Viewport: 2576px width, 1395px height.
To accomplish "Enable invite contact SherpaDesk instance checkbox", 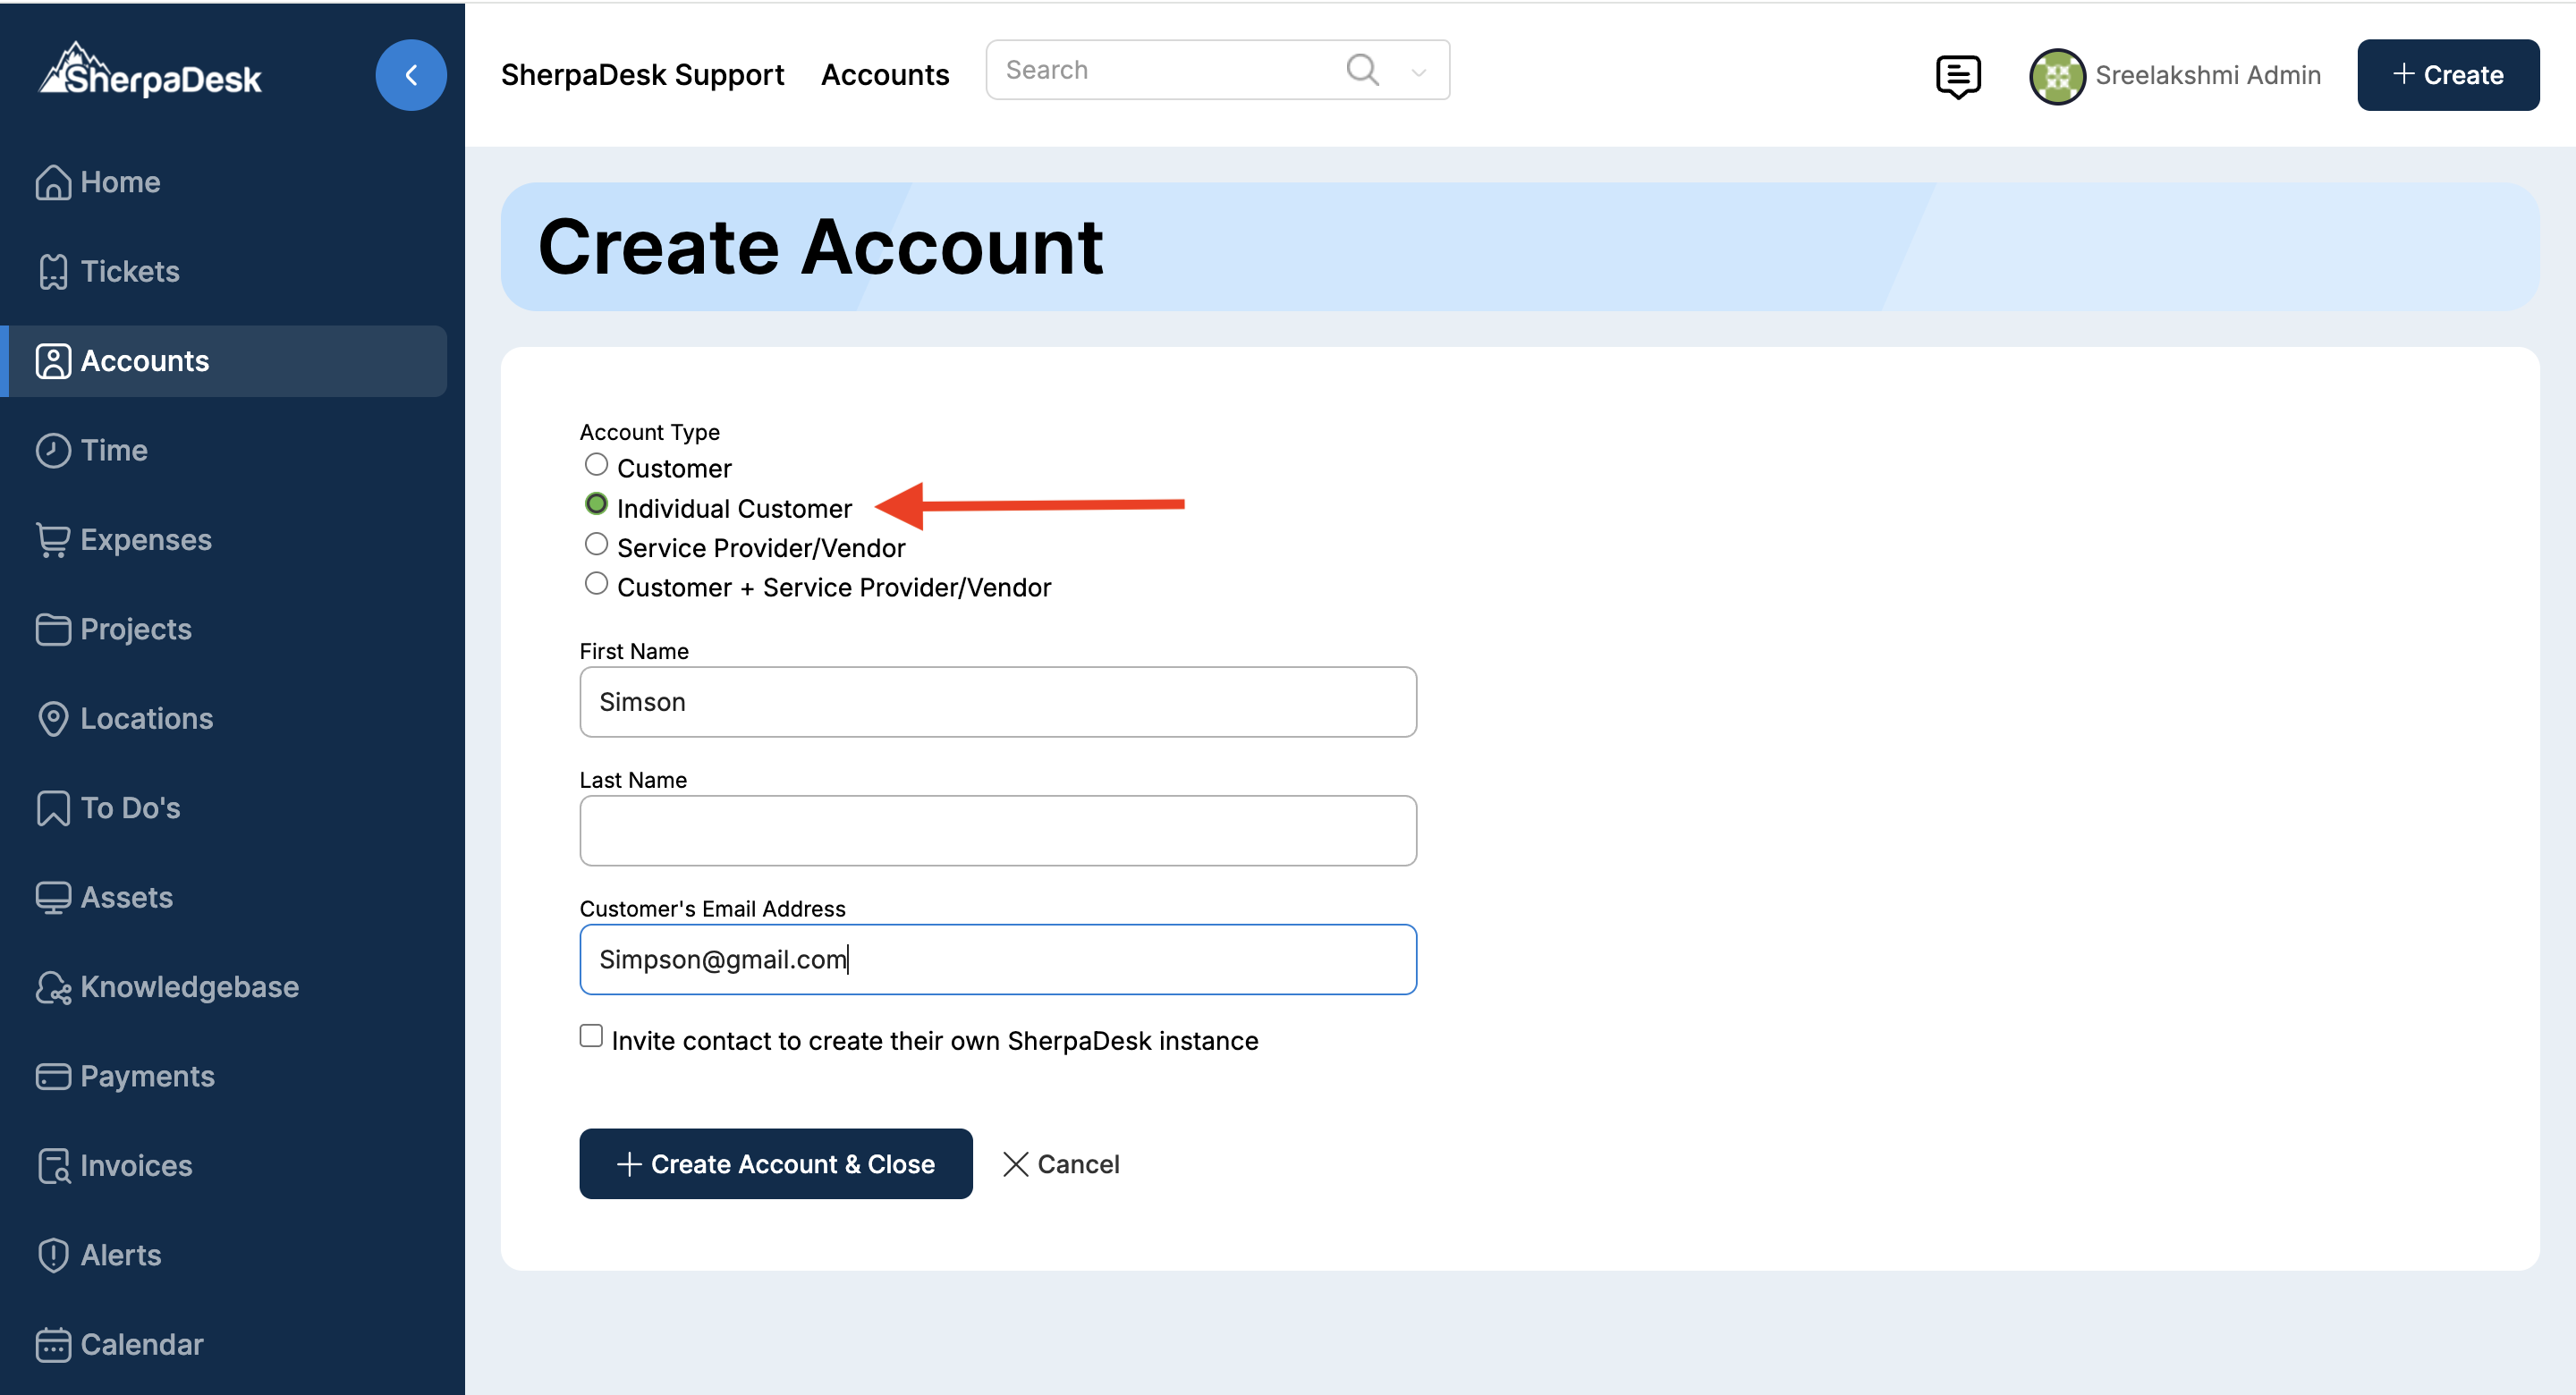I will click(x=591, y=1036).
